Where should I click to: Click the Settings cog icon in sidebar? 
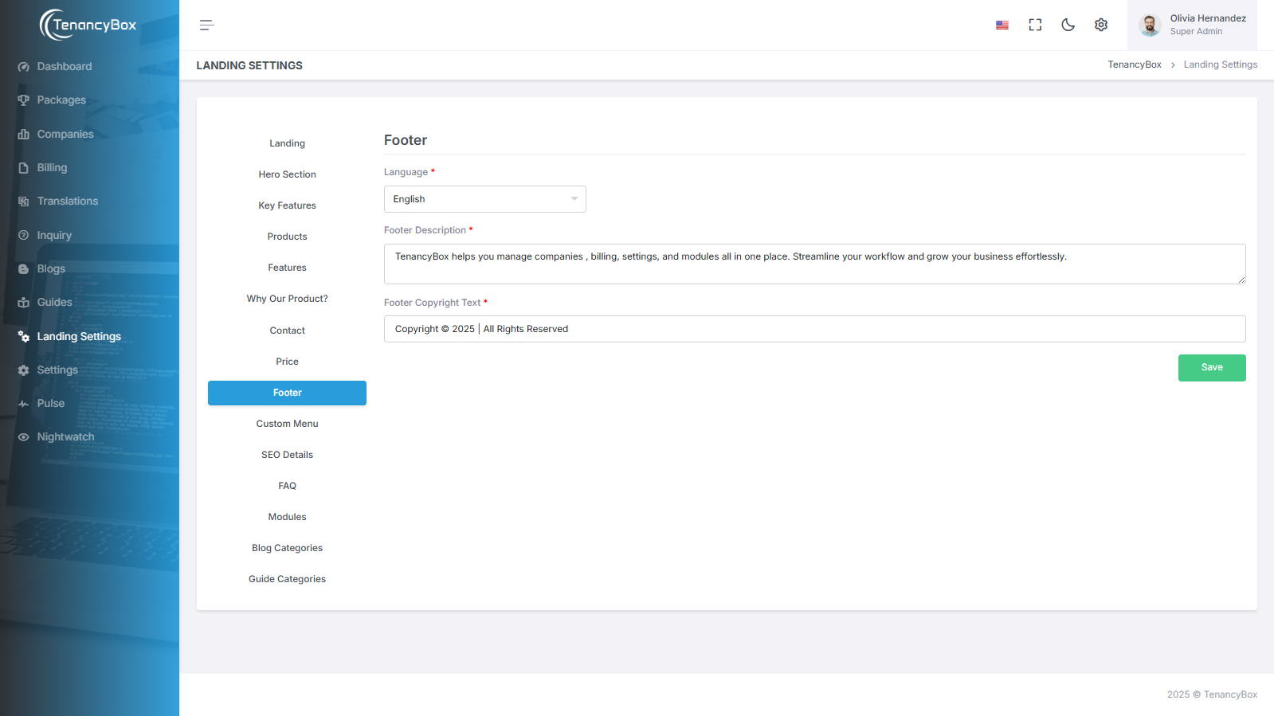pyautogui.click(x=24, y=370)
